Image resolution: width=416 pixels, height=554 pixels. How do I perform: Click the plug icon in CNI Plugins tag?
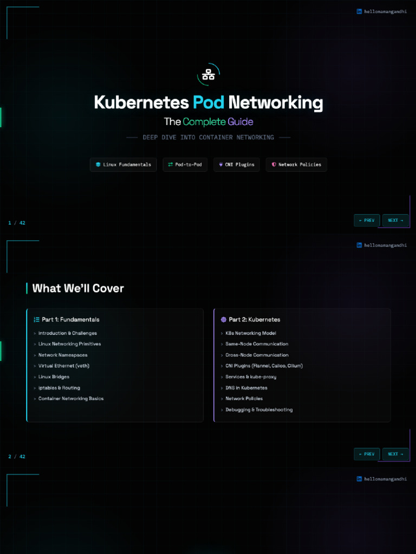(221, 164)
